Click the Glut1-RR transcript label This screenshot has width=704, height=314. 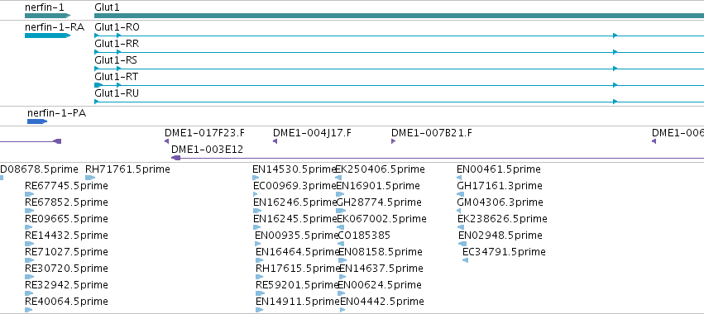pos(117,44)
